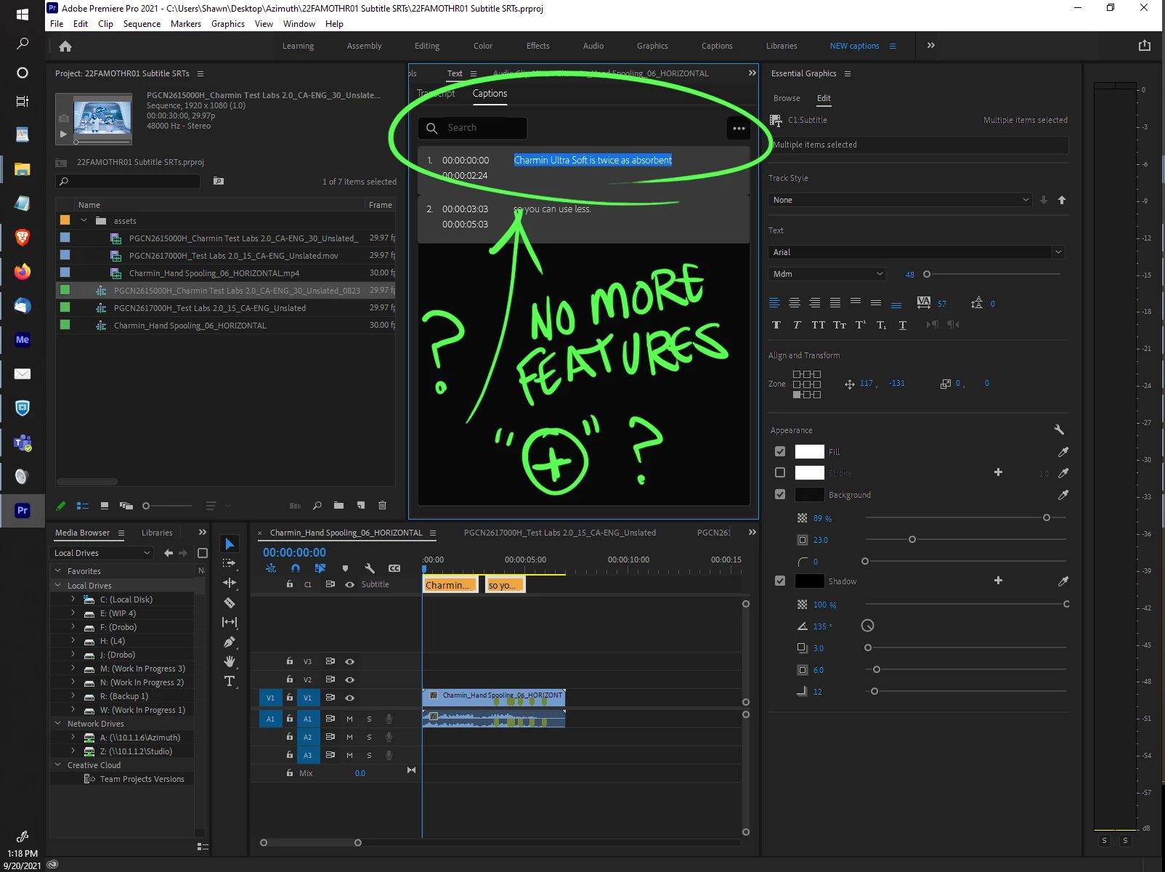
Task: Select the Track Select Forward tool
Action: click(230, 563)
